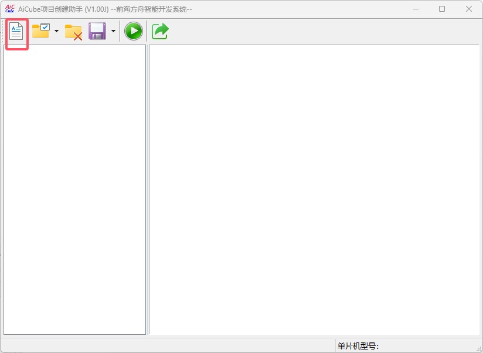Maximize the AiCube window
The width and height of the screenshot is (483, 353).
pyautogui.click(x=442, y=9)
